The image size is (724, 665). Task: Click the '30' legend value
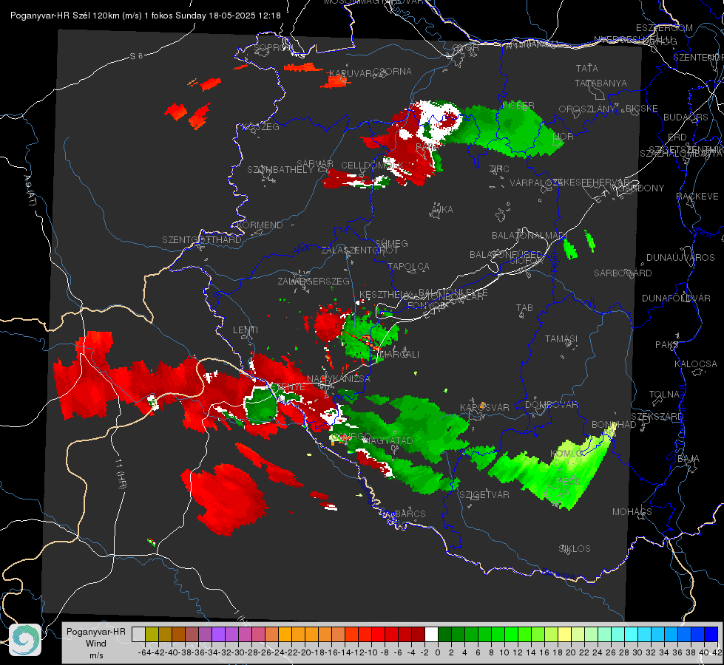pos(637,652)
